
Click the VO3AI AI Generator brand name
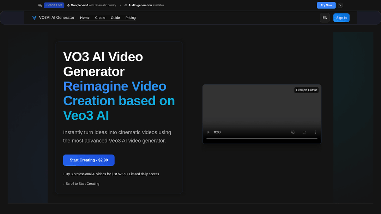(x=56, y=18)
